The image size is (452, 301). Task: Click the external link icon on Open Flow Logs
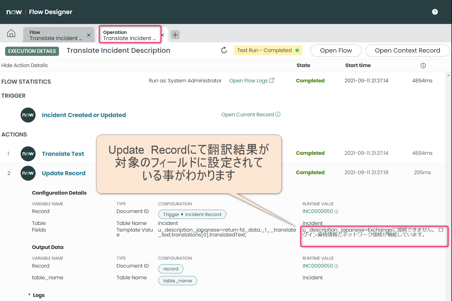(x=272, y=80)
